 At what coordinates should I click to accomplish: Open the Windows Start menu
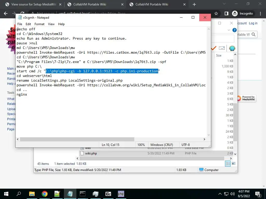pyautogui.click(x=6, y=194)
